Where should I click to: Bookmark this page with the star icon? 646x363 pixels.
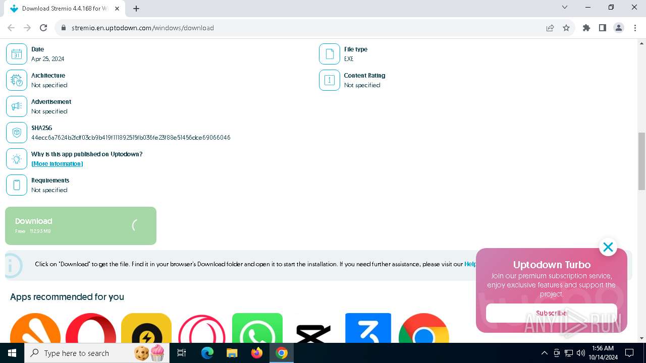(x=566, y=28)
